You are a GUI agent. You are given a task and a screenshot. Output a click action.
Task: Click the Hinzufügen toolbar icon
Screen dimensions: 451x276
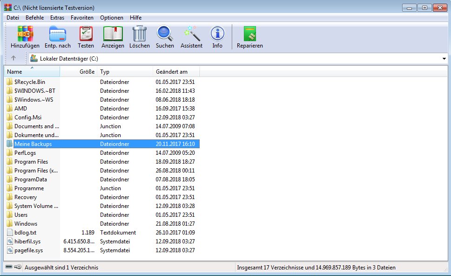tap(25, 34)
